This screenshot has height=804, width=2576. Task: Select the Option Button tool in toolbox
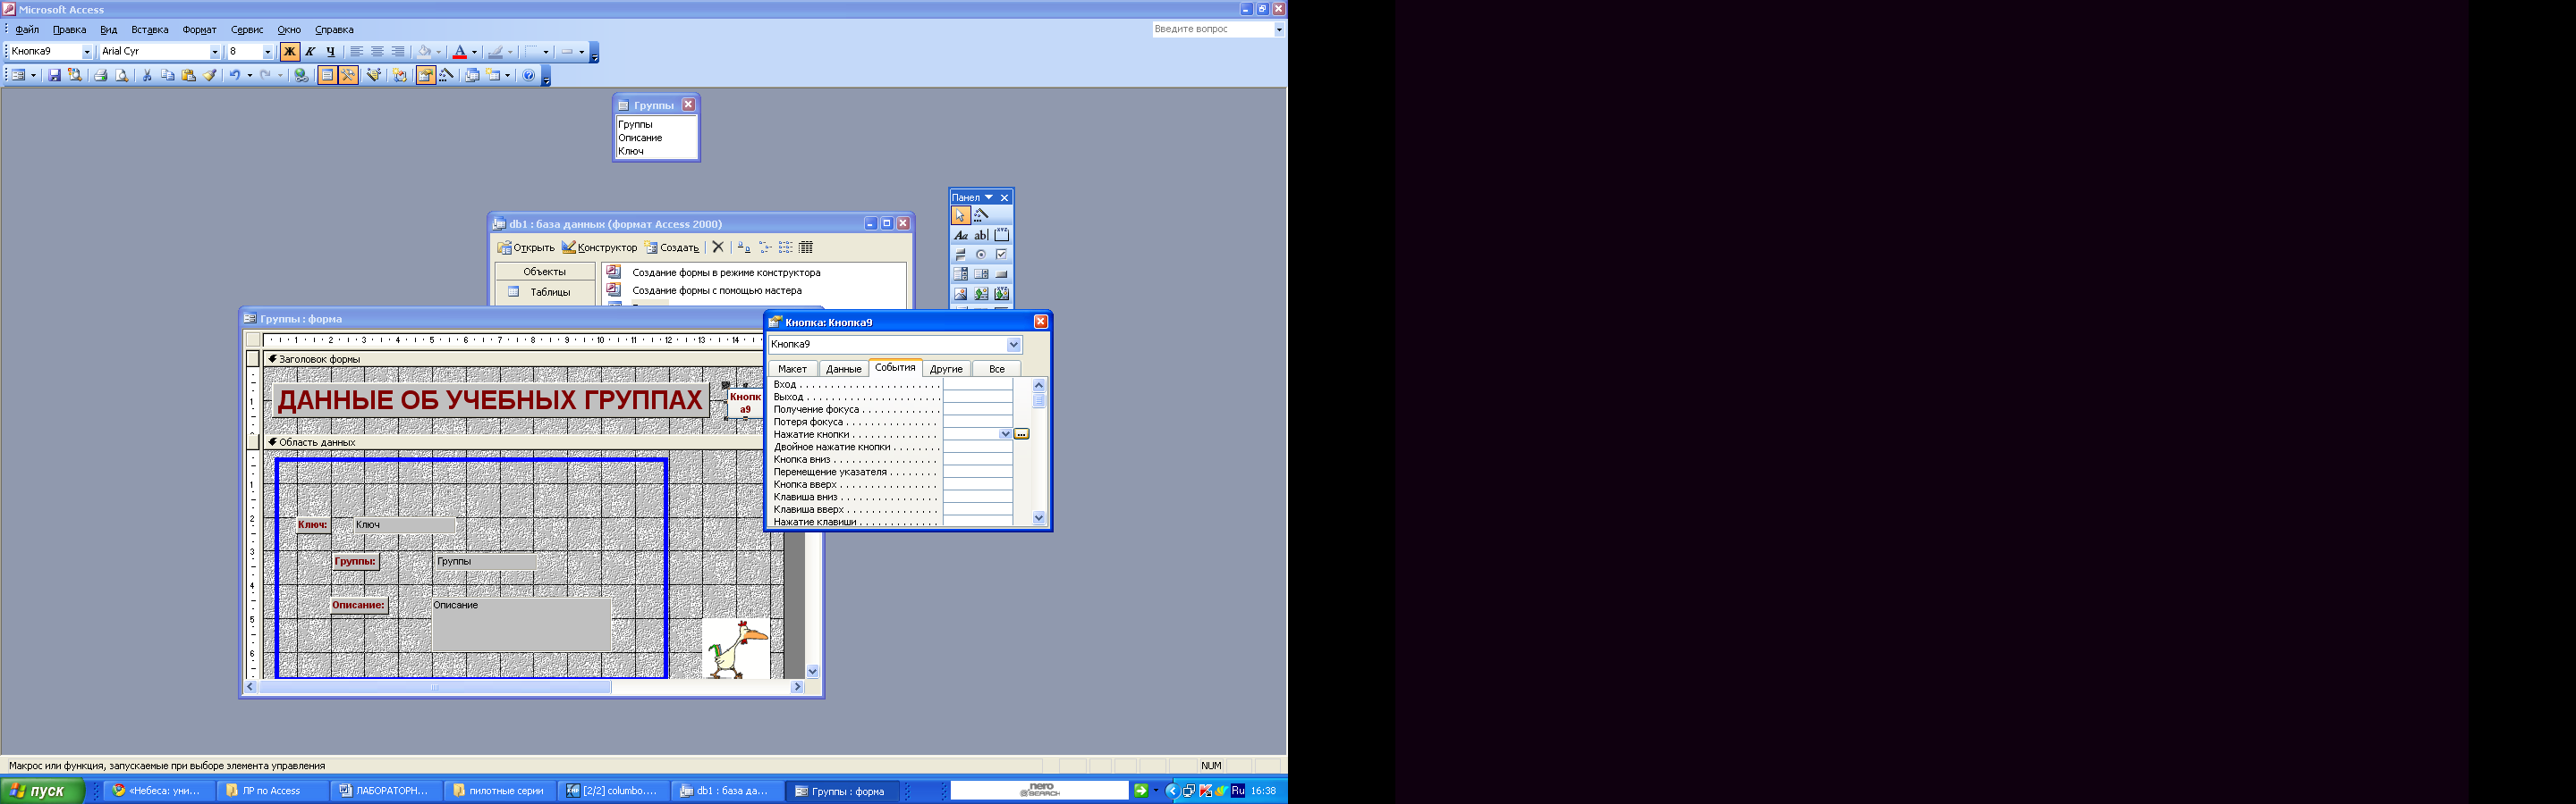point(981,255)
